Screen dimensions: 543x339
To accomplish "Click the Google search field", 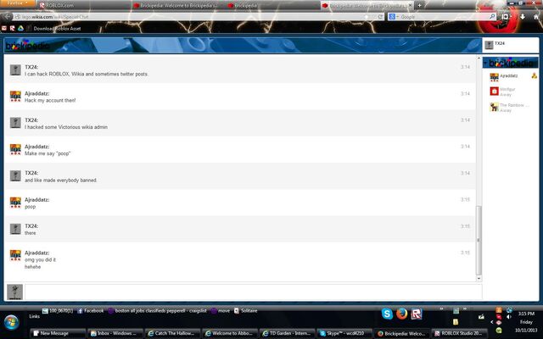I will [443, 17].
